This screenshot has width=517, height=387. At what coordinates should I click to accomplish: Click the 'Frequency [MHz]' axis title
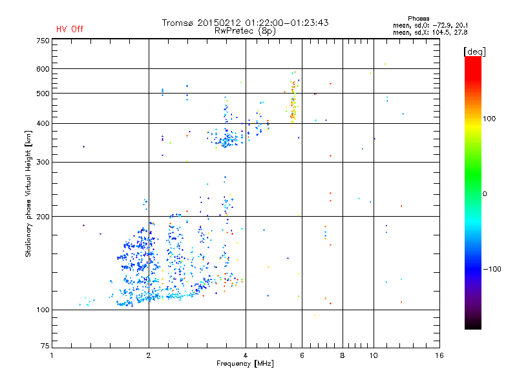[245, 364]
